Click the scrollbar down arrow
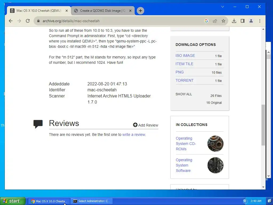 263,187
